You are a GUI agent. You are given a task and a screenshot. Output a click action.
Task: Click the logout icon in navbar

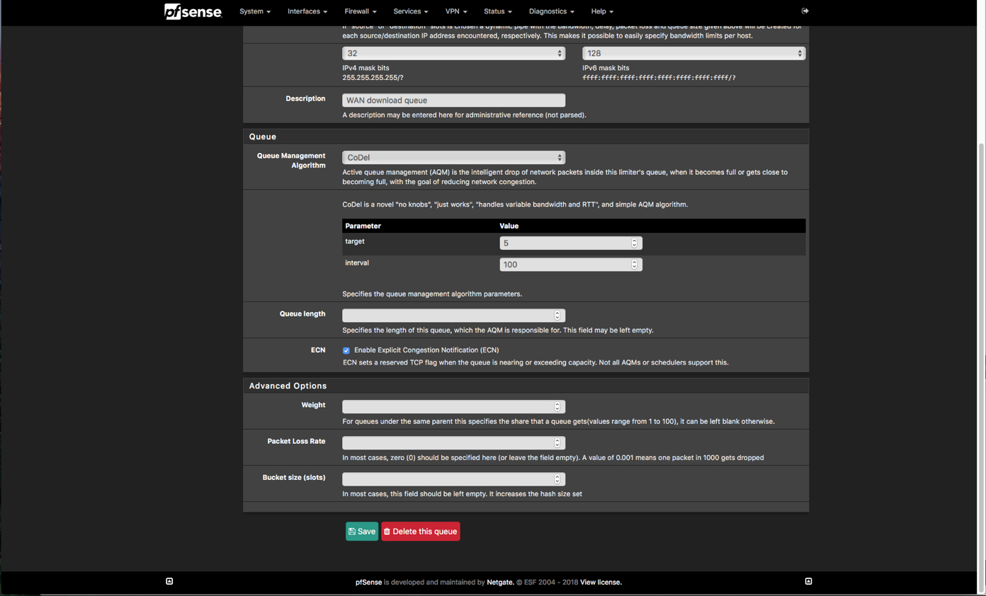click(x=805, y=11)
